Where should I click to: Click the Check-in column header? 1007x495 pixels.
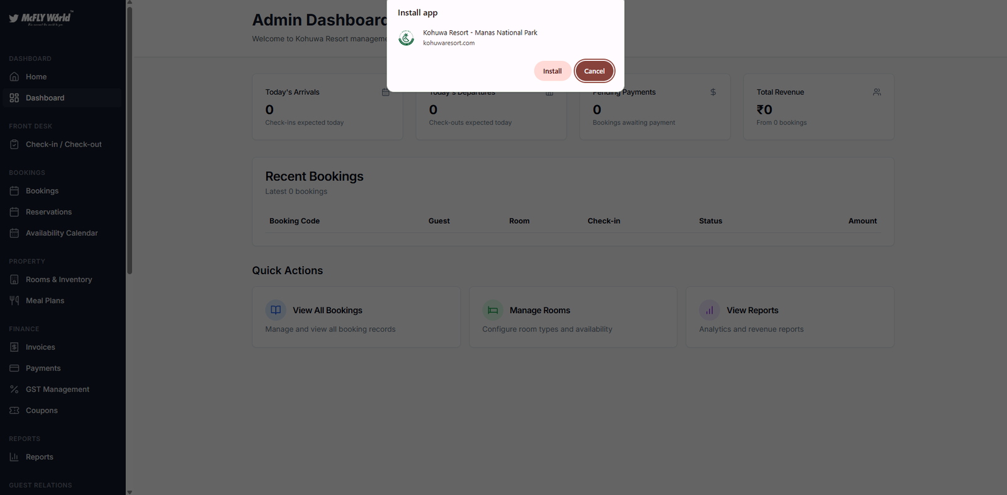pos(604,221)
